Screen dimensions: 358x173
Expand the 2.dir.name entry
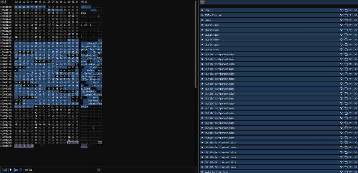(202, 40)
